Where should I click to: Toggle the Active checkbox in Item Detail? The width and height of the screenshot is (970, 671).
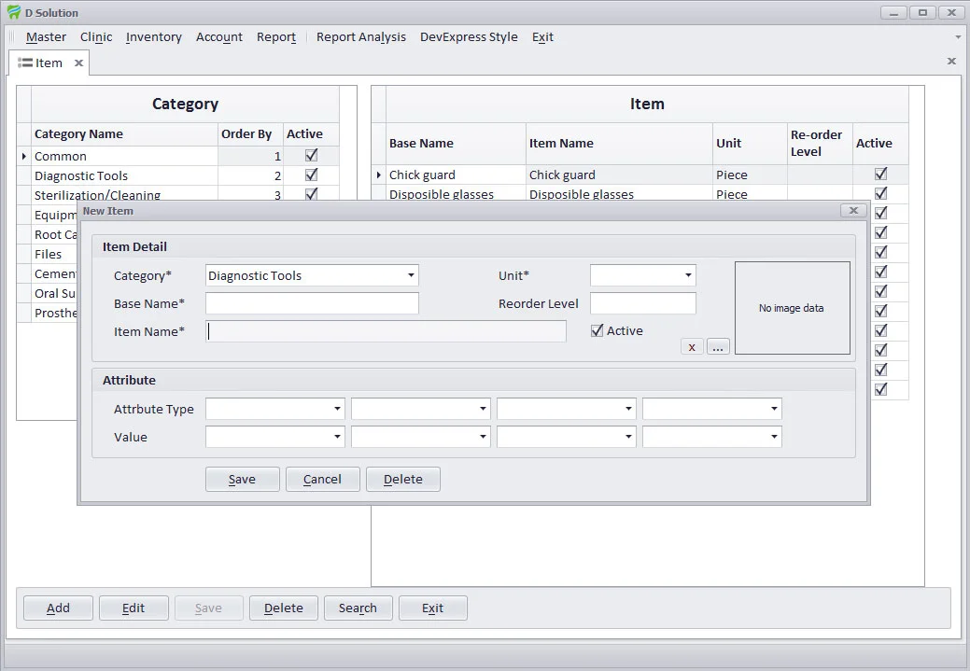point(597,330)
